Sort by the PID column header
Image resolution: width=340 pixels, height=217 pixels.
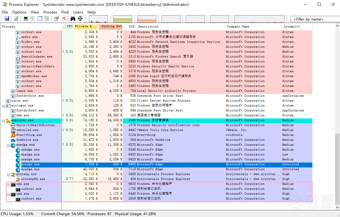tap(130, 26)
